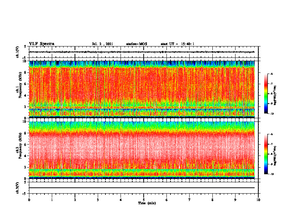Click the ch.1 frequency tick label "6"
Screen dimensions: 291x224
(25, 84)
